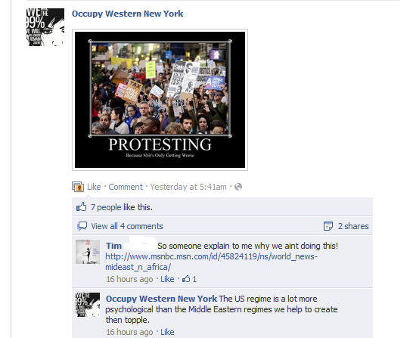
Task: Click the thumbs-up icon next to 7 people
Action: 82,207
